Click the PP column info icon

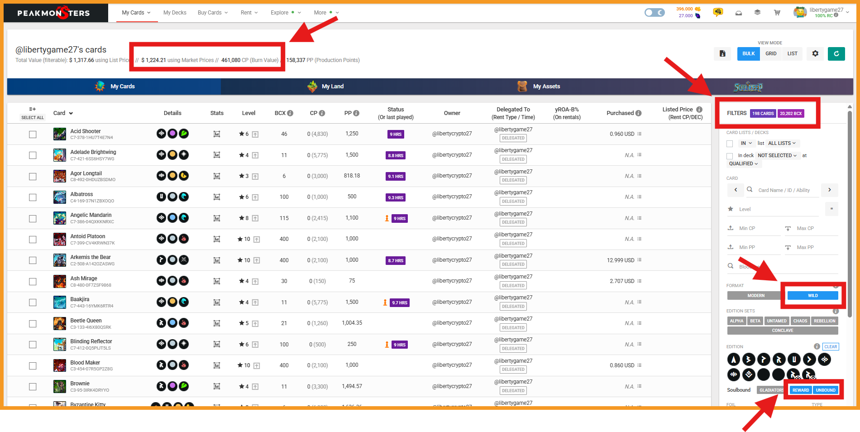coord(356,113)
